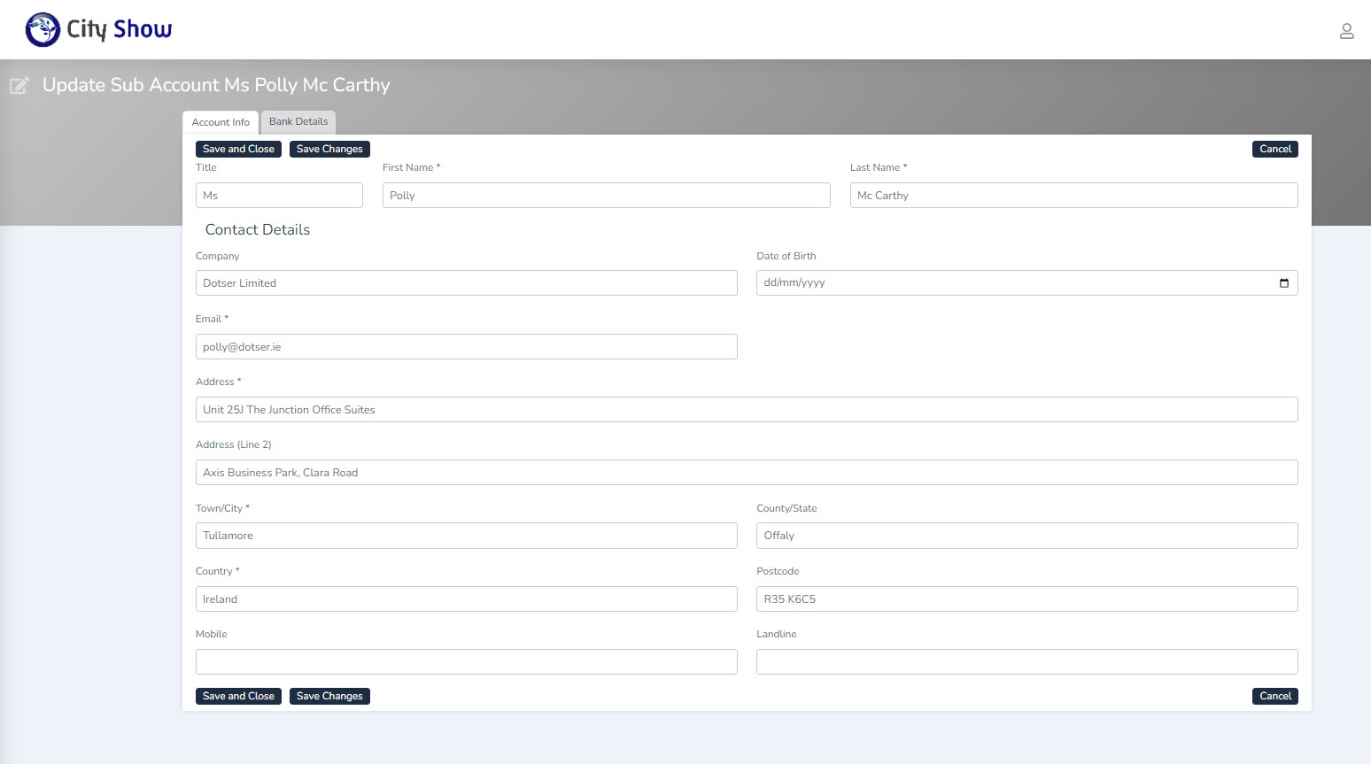
Task: Click the bottom Save Changes button
Action: click(x=329, y=697)
